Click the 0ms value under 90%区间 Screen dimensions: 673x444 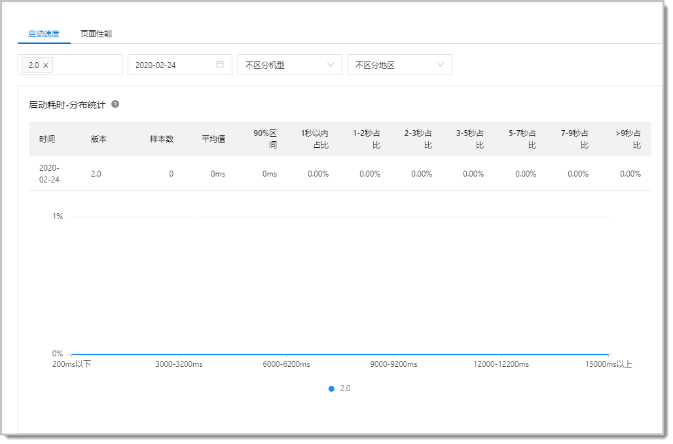pos(270,173)
